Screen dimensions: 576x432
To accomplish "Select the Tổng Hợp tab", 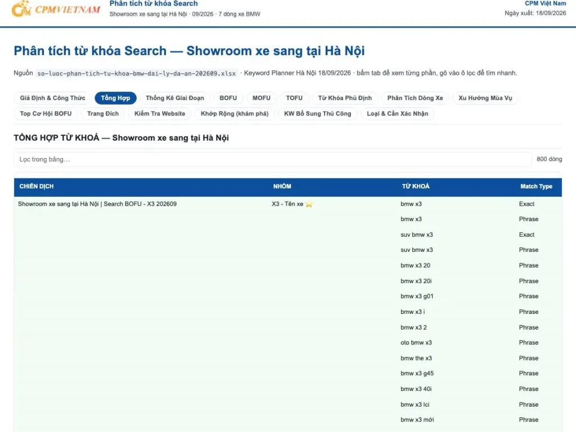I will [x=115, y=98].
